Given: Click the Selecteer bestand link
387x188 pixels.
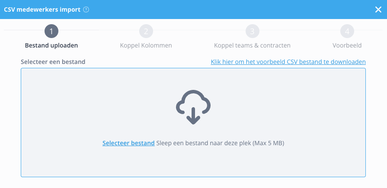Looking at the screenshot, I should click(128, 143).
